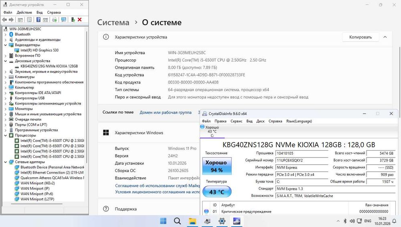Select Intel(R) Ethernet Connection (2) I219-LM
The height and width of the screenshot is (227, 401).
[x=52, y=172]
